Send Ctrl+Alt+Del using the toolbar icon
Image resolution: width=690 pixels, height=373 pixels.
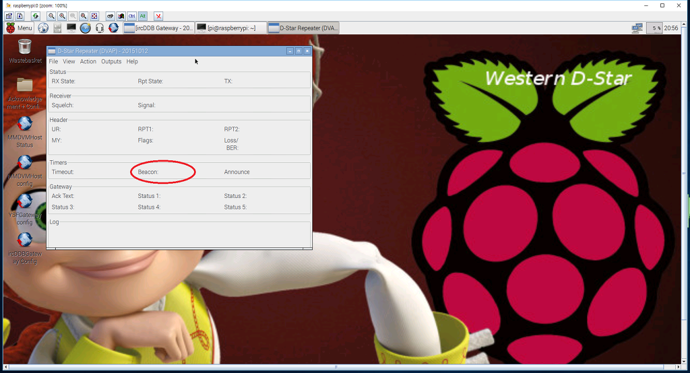[x=111, y=16]
